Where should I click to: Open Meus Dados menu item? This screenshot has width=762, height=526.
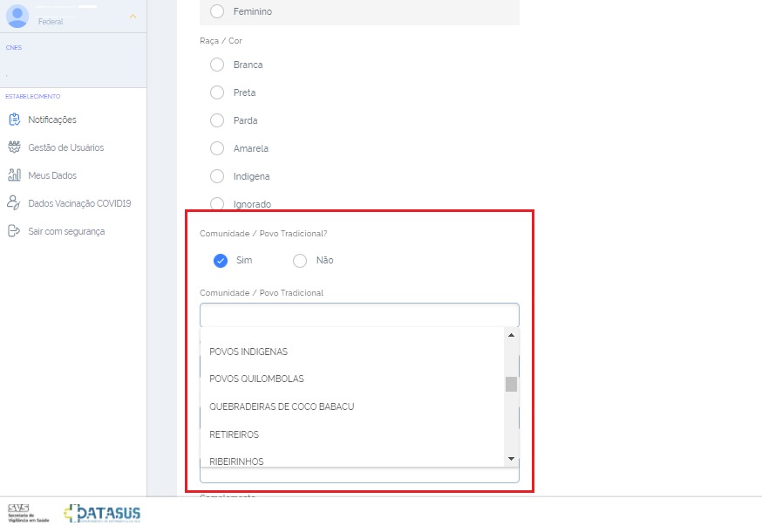52,175
